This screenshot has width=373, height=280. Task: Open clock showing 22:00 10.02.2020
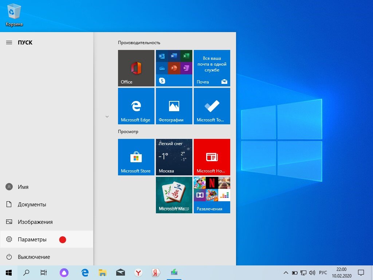point(342,273)
